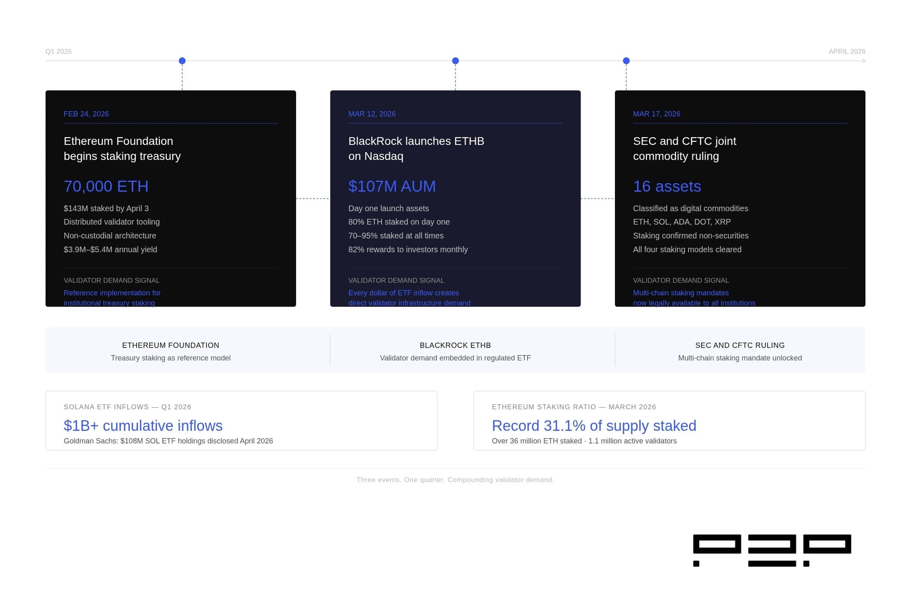This screenshot has height=594, width=911.
Task: Click the $107M AUM stat
Action: point(392,186)
